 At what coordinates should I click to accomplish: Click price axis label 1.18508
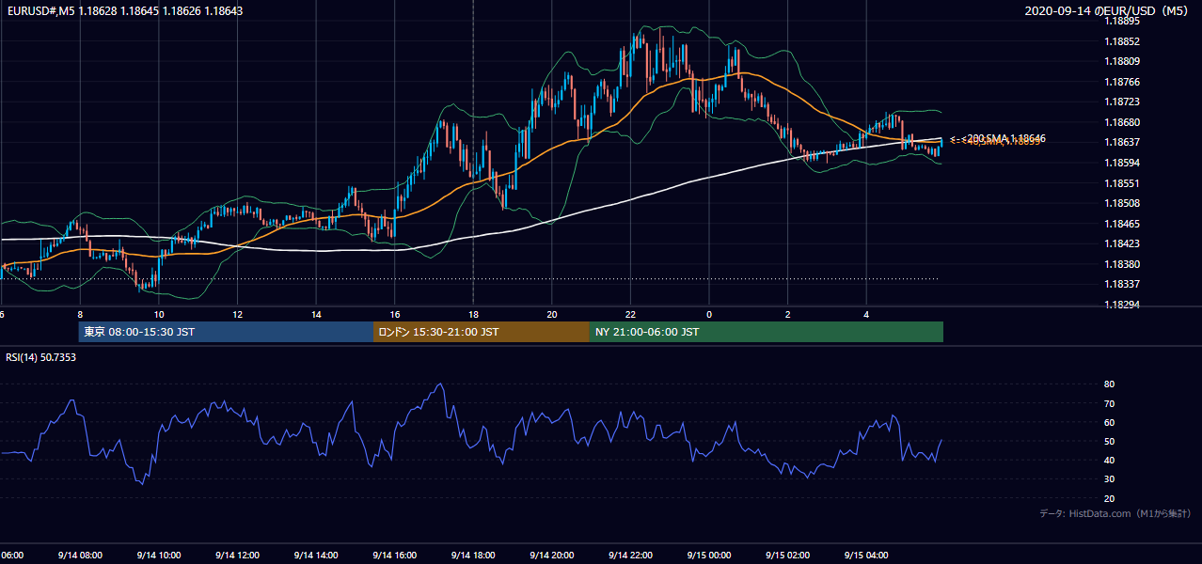pyautogui.click(x=1121, y=203)
